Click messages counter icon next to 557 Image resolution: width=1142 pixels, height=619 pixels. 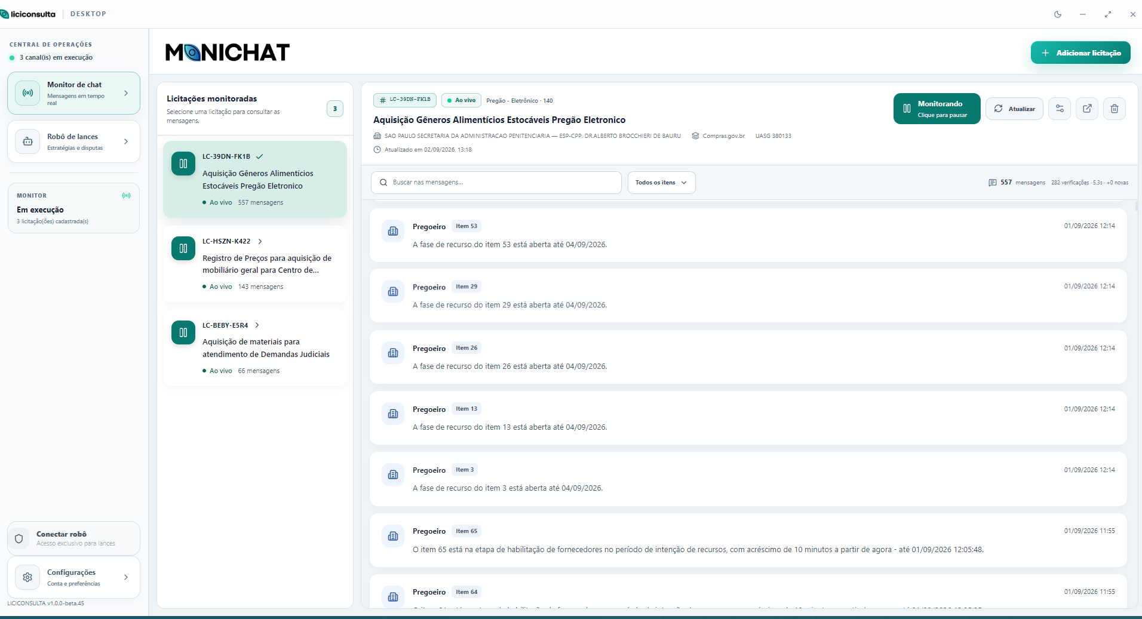pyautogui.click(x=992, y=183)
